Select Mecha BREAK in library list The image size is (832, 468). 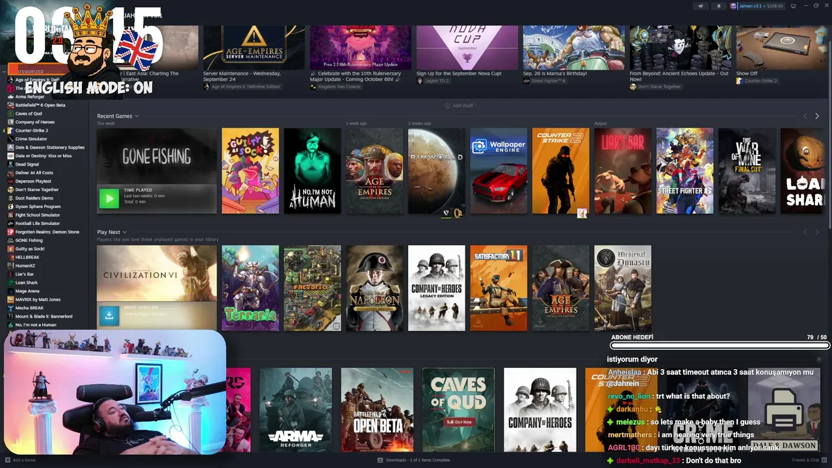29,308
